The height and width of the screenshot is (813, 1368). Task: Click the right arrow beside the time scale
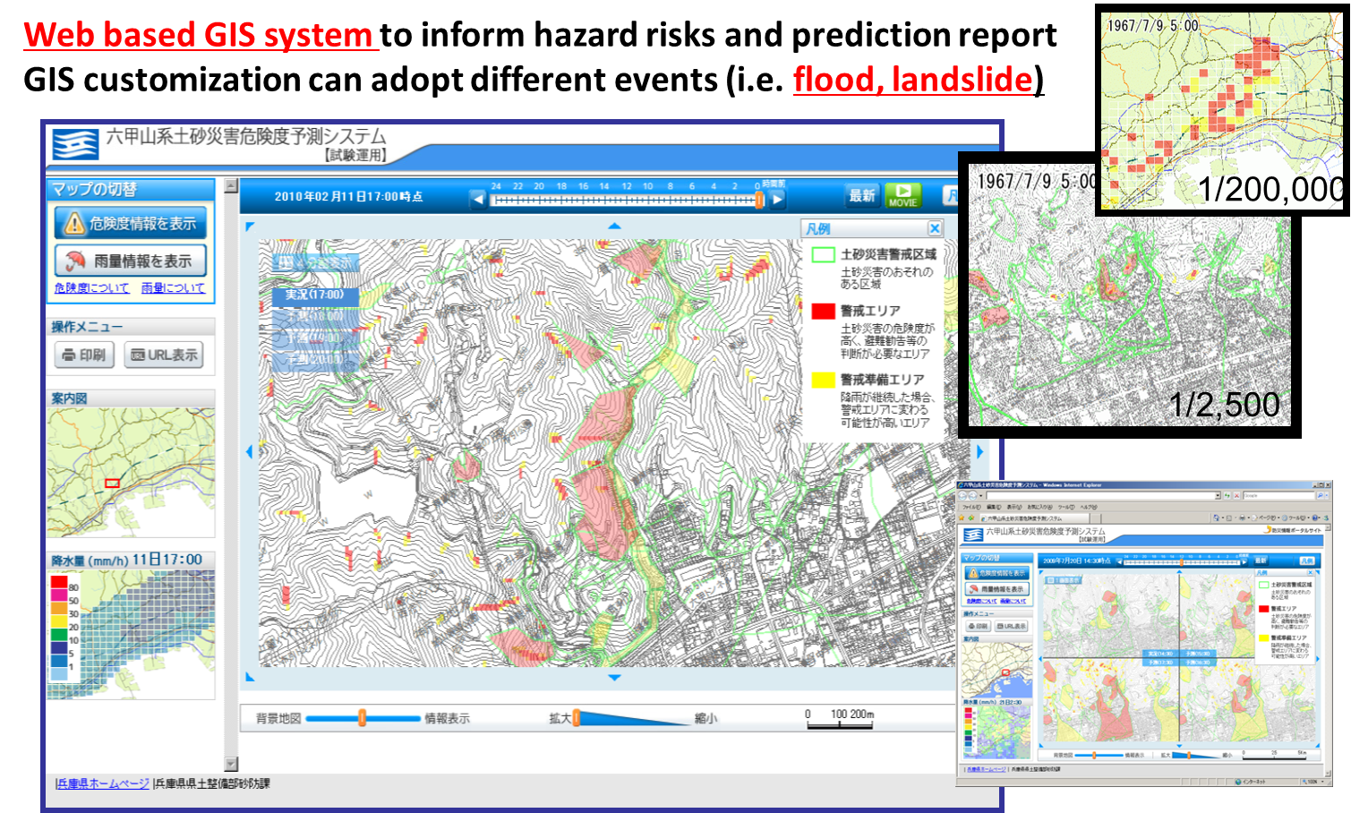point(776,198)
